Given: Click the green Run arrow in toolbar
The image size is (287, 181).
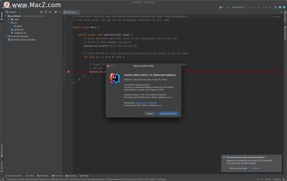Looking at the screenshot, I should (250, 7).
